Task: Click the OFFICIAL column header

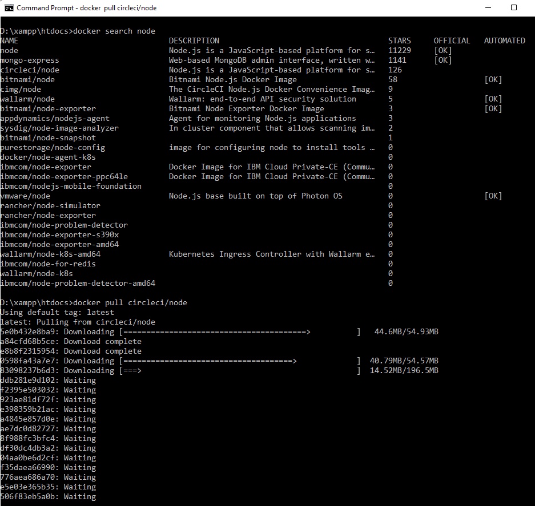Action: pyautogui.click(x=452, y=41)
